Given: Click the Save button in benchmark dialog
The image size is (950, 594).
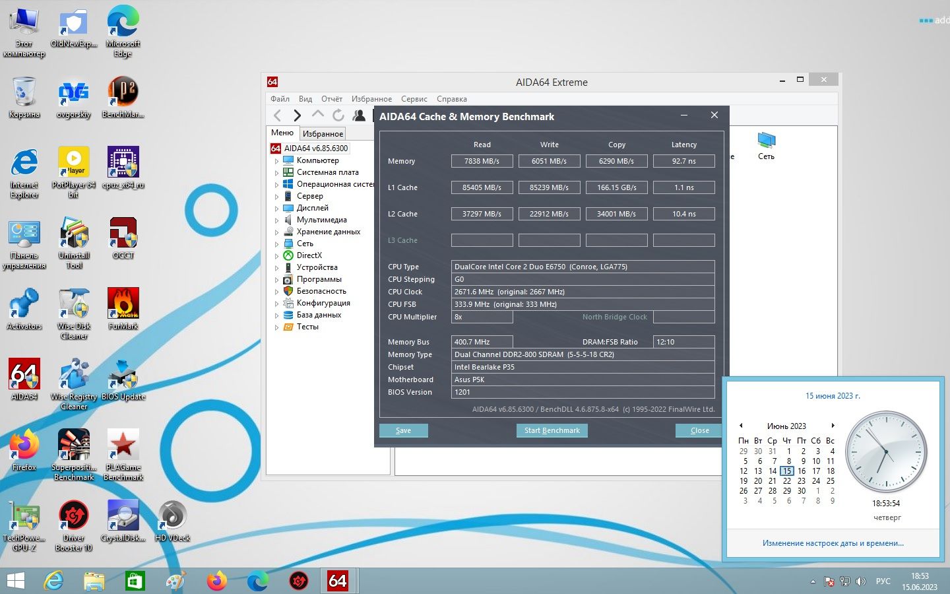Looking at the screenshot, I should tap(404, 430).
